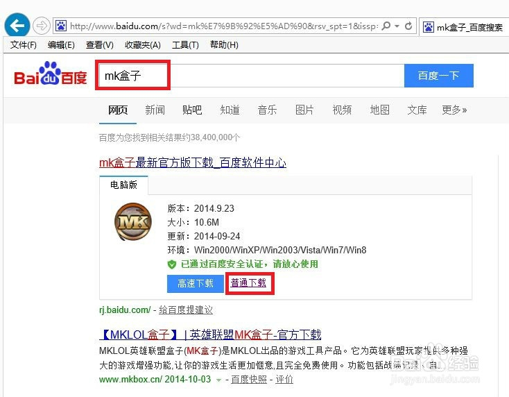Switch to 文库 search category
509x397 pixels.
[417, 110]
